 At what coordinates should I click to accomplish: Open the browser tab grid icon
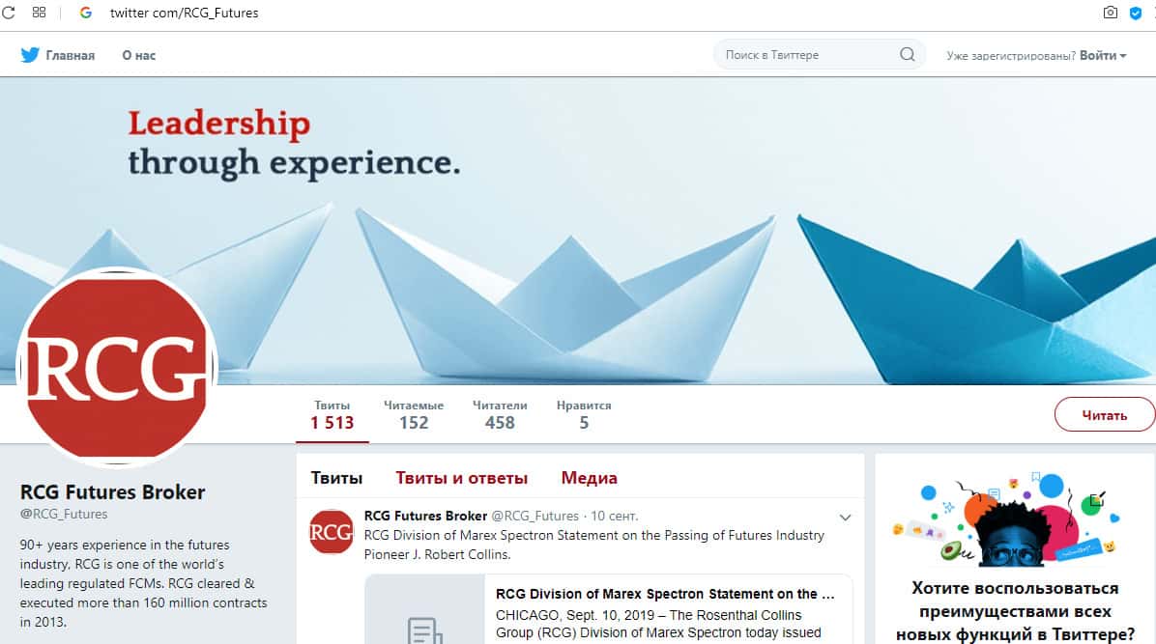click(x=39, y=13)
